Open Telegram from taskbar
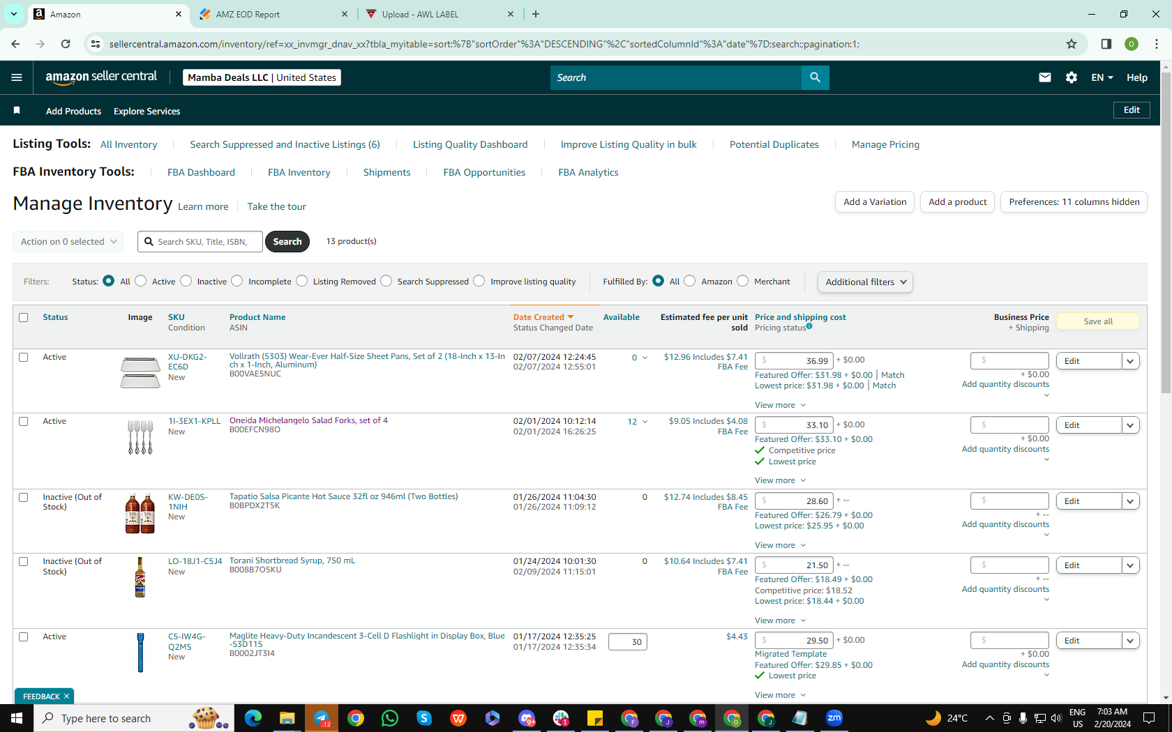The width and height of the screenshot is (1172, 732). point(322,718)
